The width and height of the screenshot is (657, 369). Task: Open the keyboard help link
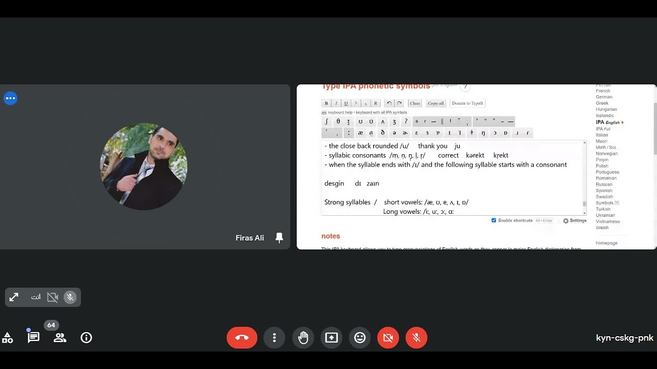point(340,112)
